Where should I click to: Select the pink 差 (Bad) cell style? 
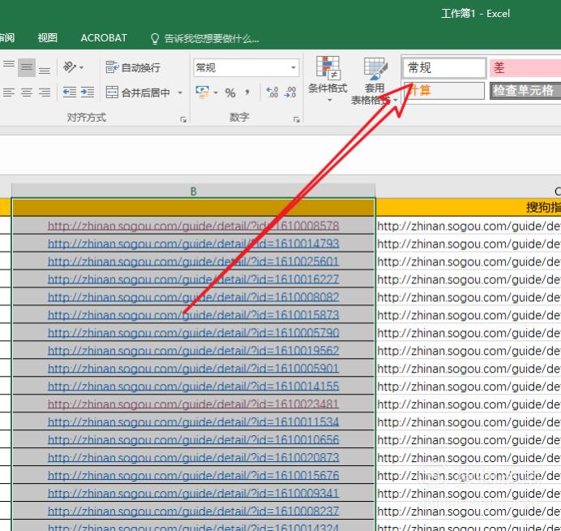coord(524,68)
